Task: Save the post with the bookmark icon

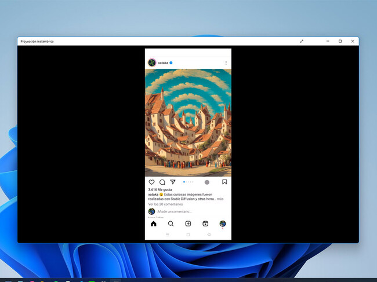Action: (x=224, y=182)
